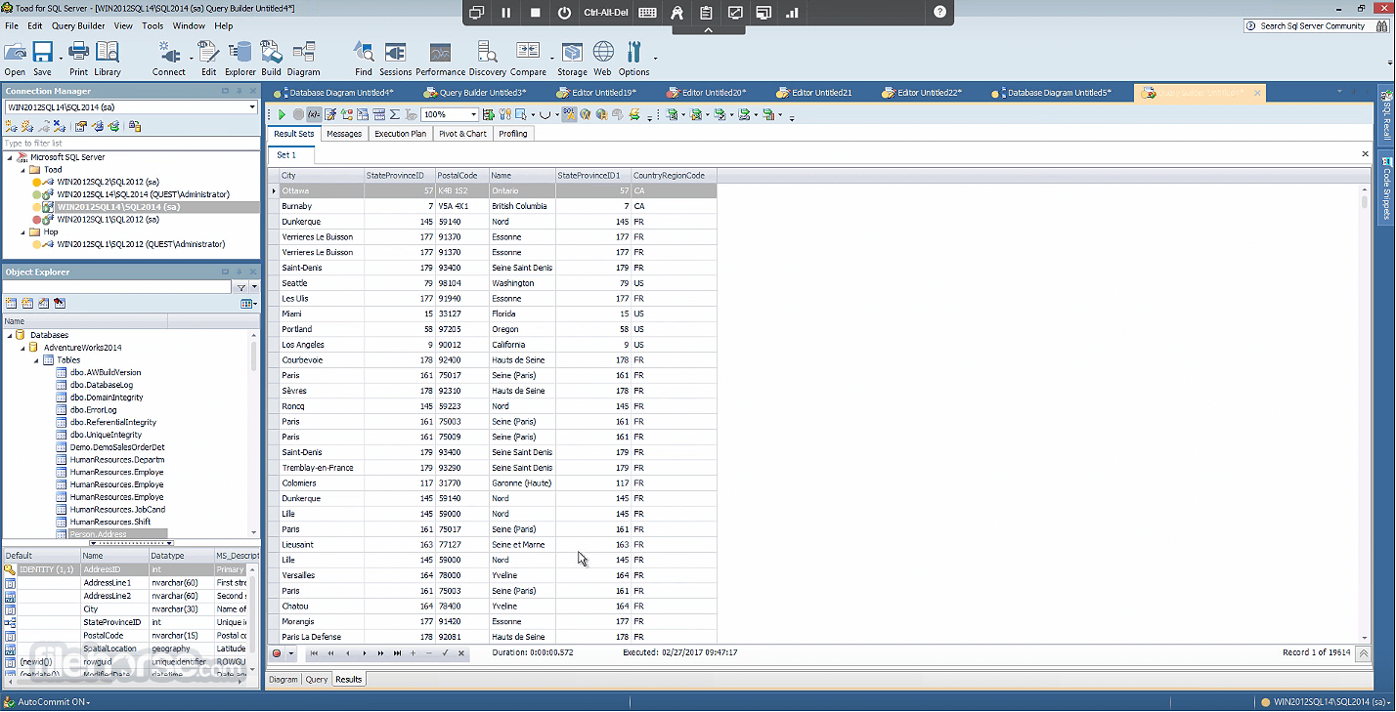Cancel edit with X navigator button

coord(461,653)
